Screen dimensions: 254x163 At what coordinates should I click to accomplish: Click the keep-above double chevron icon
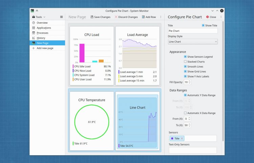point(37,11)
